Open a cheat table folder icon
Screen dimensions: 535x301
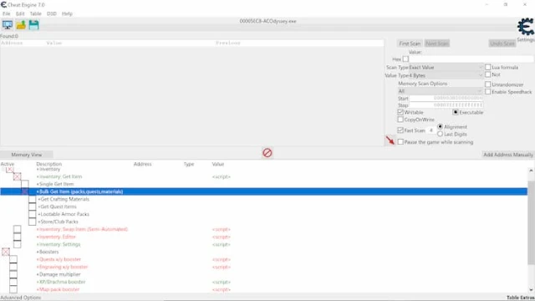pos(21,25)
